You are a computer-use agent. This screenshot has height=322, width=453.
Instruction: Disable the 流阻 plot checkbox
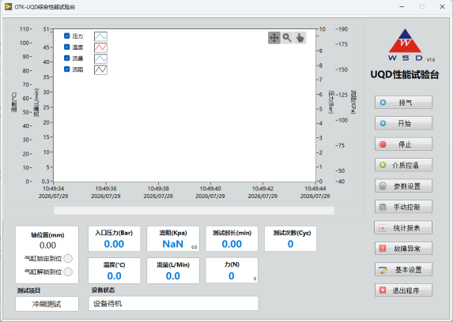(66, 69)
